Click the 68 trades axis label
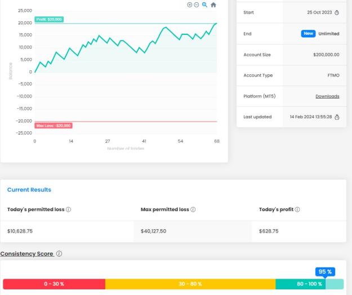352x295 pixels. point(217,141)
